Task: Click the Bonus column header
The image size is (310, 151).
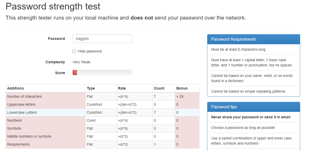Action: (182, 88)
